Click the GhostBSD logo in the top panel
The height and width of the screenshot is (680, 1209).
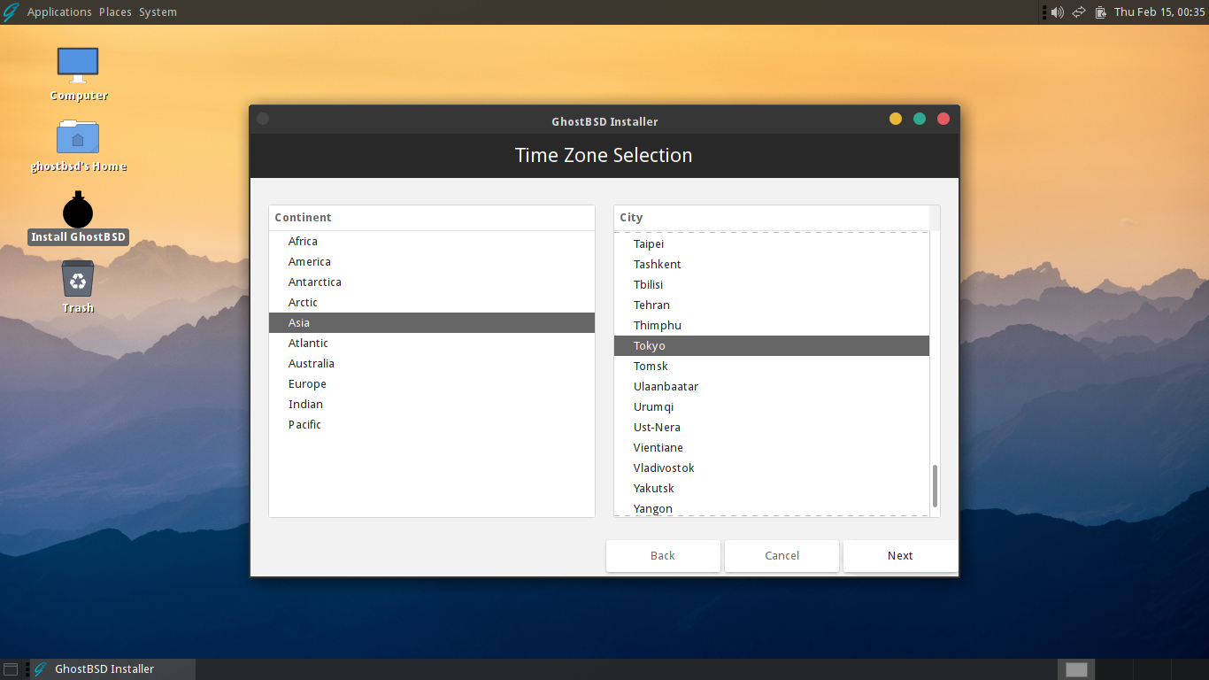12,12
